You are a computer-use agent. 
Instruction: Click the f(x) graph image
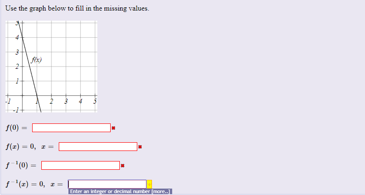coord(51,67)
